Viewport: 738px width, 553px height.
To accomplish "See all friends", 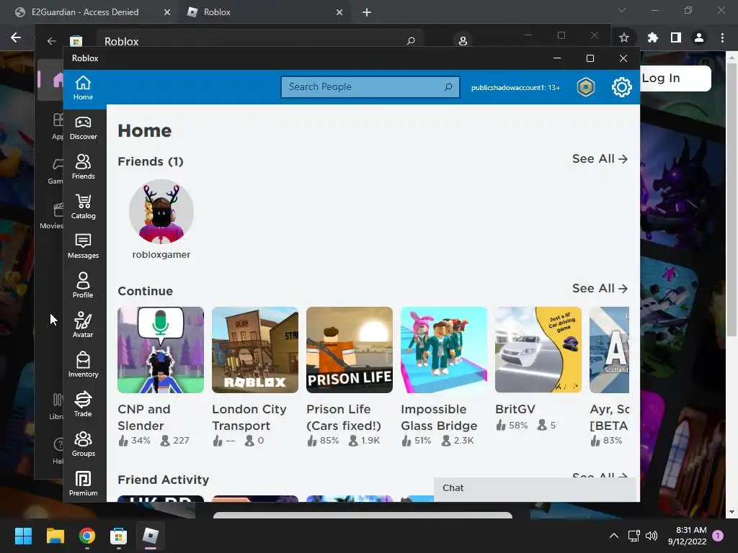I will (600, 159).
